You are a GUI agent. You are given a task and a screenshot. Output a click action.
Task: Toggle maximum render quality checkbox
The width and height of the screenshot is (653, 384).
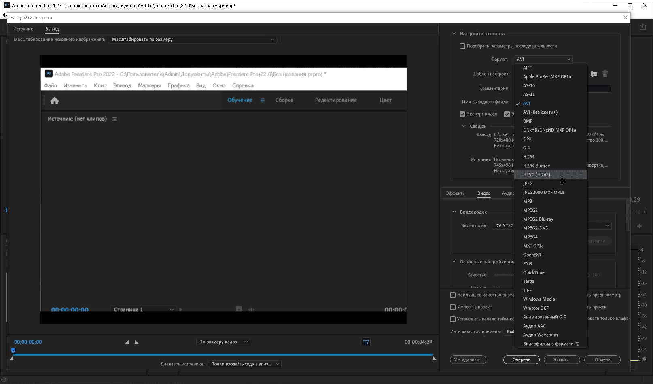[x=453, y=295]
